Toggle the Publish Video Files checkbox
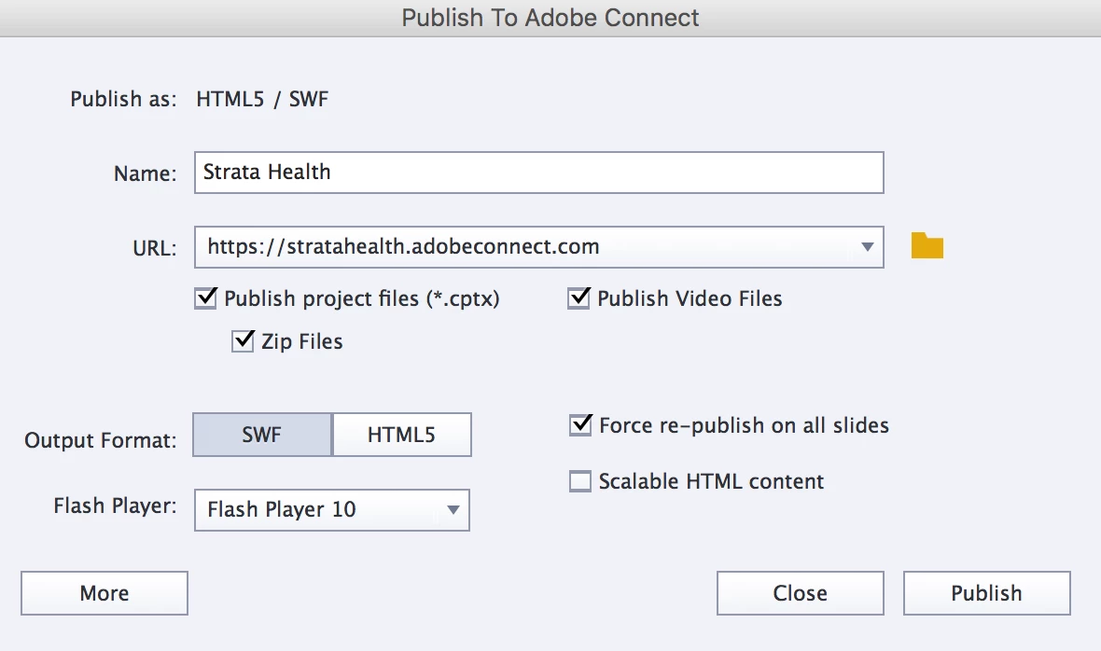The image size is (1101, 651). [579, 298]
